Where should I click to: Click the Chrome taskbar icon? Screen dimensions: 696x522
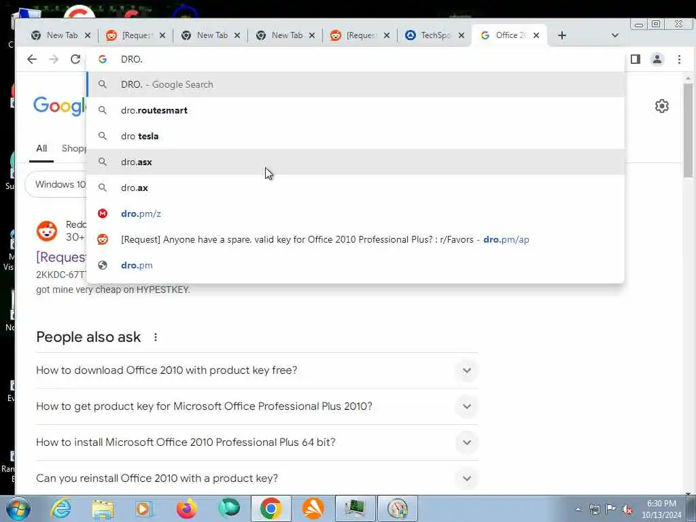click(x=271, y=508)
